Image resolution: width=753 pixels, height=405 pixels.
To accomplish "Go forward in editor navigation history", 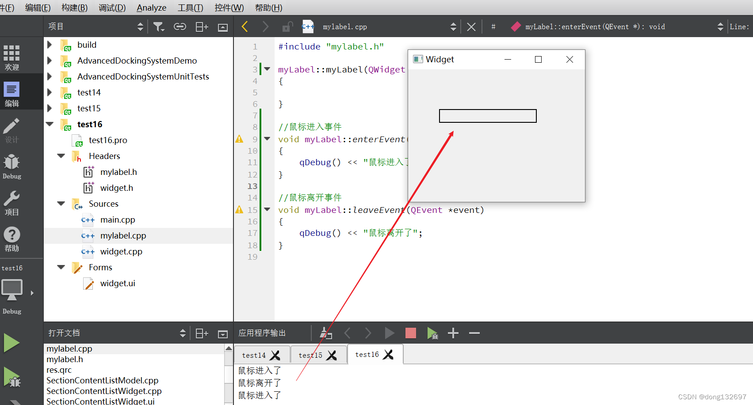I will [x=265, y=26].
